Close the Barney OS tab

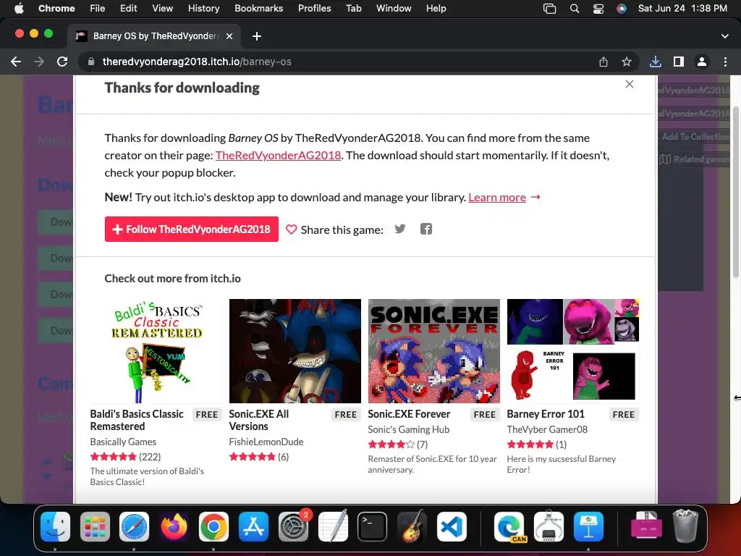click(229, 36)
